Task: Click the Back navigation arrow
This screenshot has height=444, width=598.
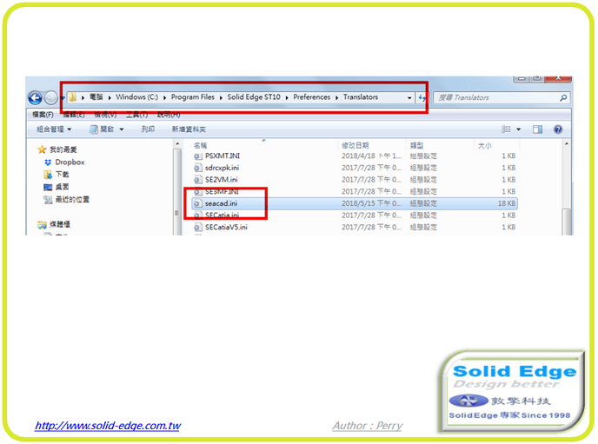Action: tap(35, 98)
